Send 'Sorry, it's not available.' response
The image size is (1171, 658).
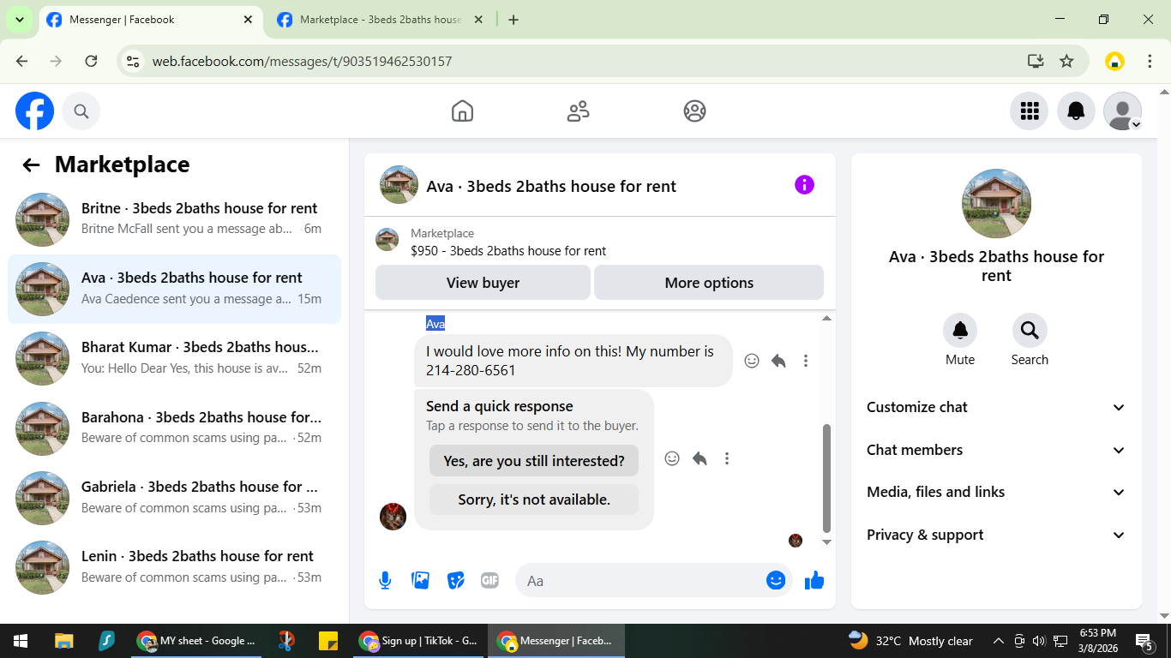tap(534, 499)
